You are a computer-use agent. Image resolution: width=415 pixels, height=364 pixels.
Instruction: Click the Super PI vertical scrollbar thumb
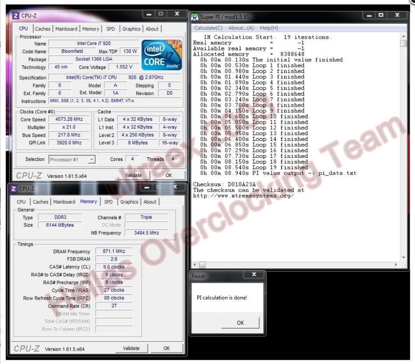403,43
